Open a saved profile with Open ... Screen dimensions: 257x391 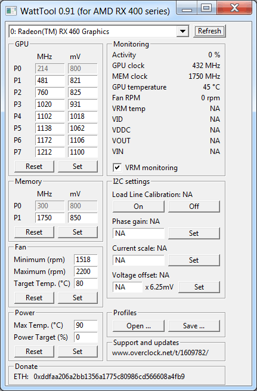point(138,326)
